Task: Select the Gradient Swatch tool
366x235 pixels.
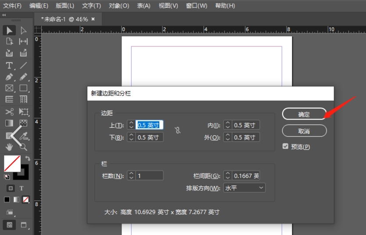Action: (x=9, y=123)
